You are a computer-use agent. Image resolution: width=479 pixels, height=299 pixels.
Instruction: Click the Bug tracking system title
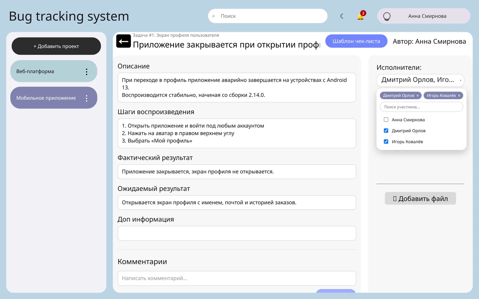(69, 16)
